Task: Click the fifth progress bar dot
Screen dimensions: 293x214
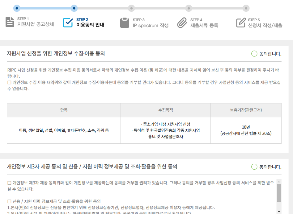Action: pos(246,8)
